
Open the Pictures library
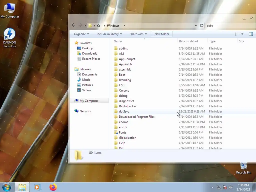[x=87, y=85]
